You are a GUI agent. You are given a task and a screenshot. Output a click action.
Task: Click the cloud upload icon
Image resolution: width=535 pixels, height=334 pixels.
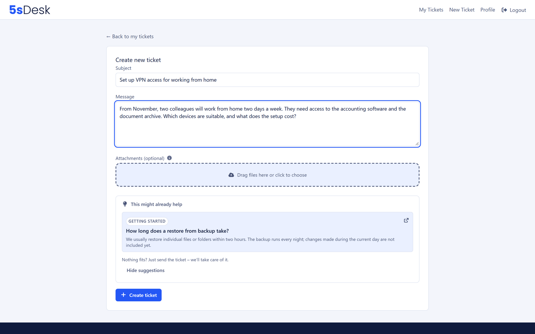[231, 175]
